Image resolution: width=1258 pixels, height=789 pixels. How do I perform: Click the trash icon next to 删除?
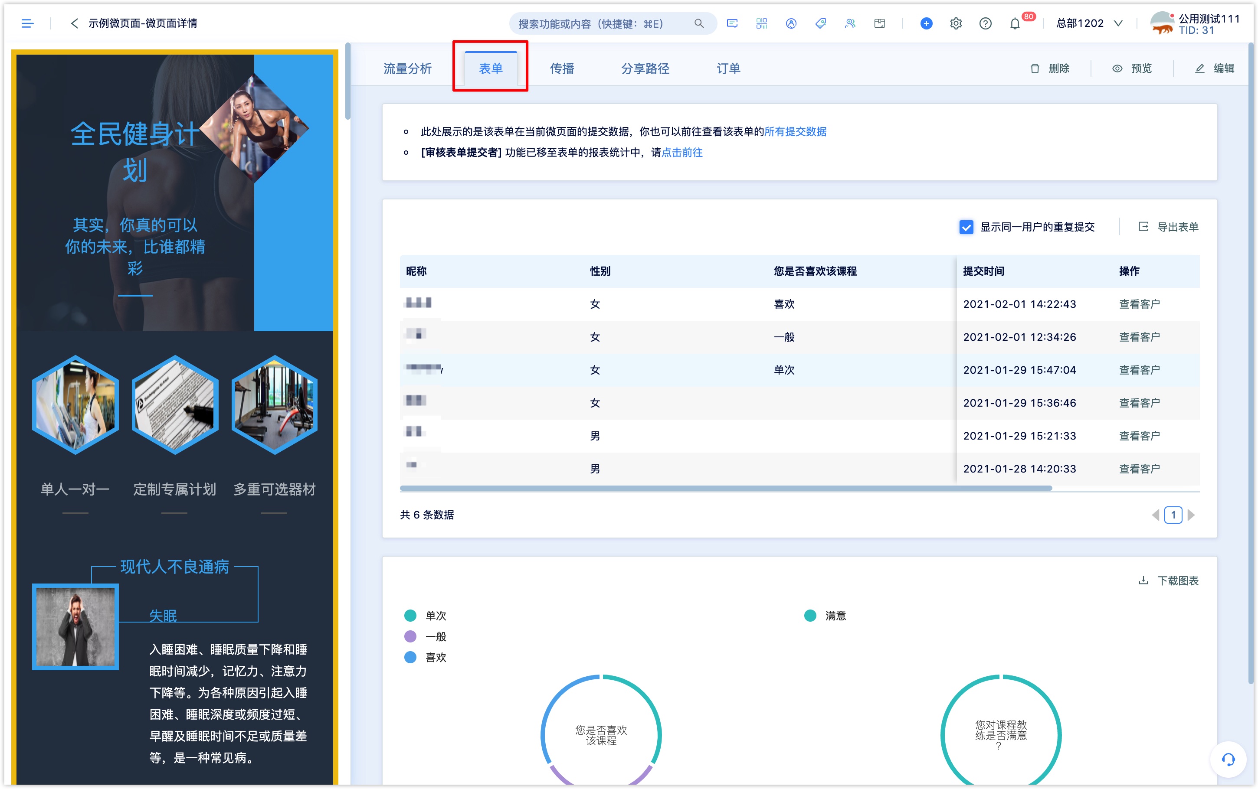(x=1035, y=68)
